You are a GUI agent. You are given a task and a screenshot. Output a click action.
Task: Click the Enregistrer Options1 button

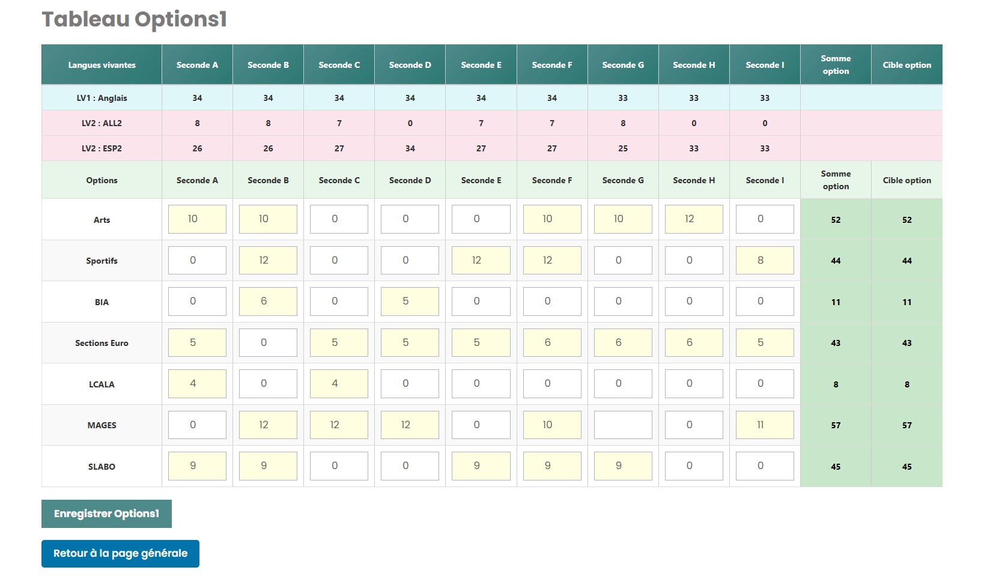coord(106,514)
